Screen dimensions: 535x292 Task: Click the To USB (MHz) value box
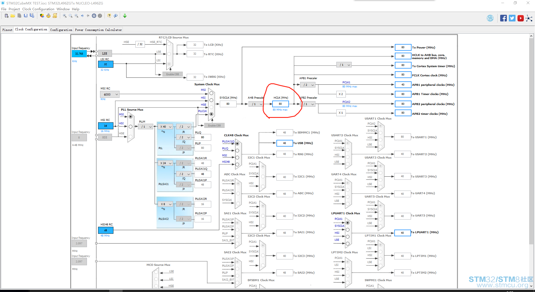(284, 143)
